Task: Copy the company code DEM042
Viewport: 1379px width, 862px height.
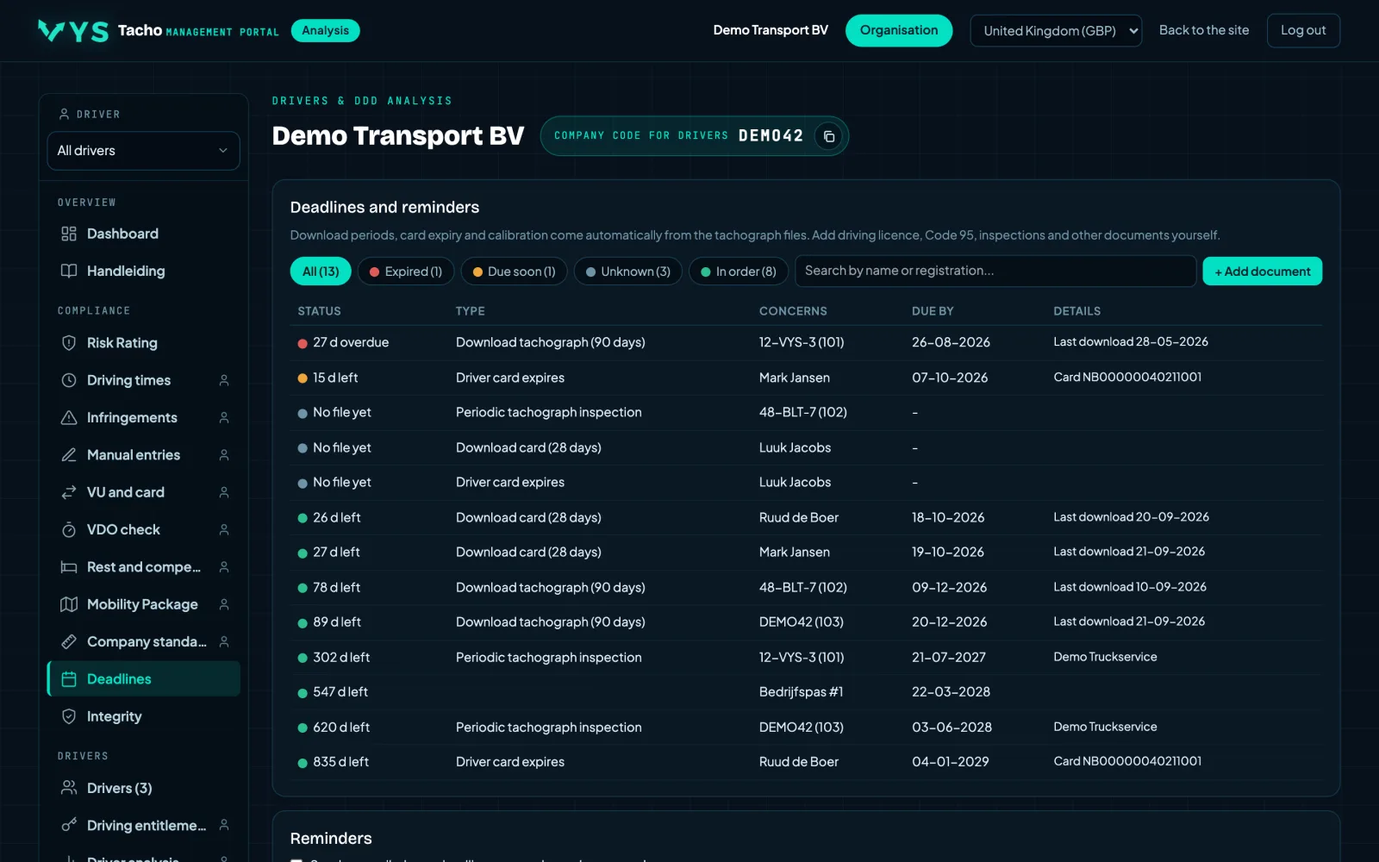Action: (x=828, y=136)
